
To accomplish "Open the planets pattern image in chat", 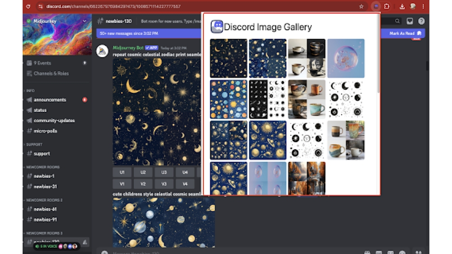I will [x=164, y=223].
